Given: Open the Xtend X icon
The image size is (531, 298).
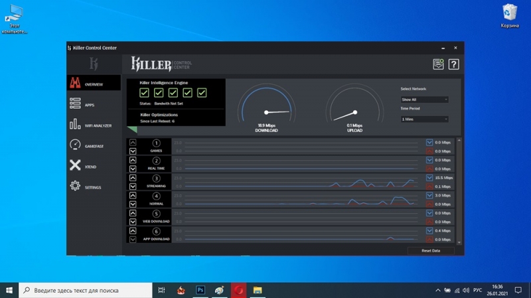Looking at the screenshot, I should 75,165.
